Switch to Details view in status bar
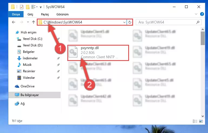Viewport: 208px width, 133px height. [195, 121]
